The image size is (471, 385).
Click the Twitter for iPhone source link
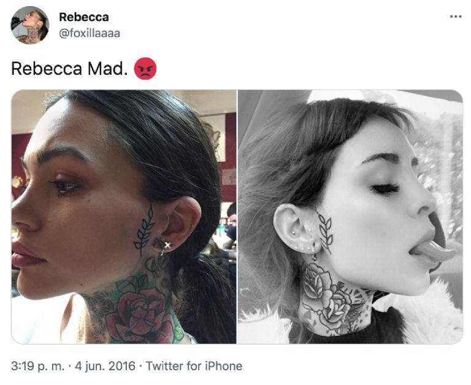[194, 366]
